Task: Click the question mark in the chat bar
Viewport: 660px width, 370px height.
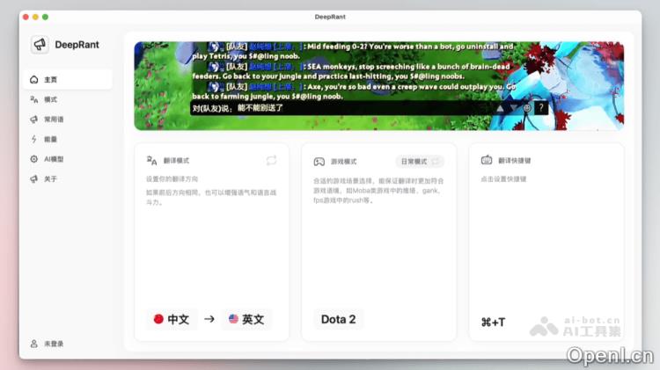Action: click(540, 108)
